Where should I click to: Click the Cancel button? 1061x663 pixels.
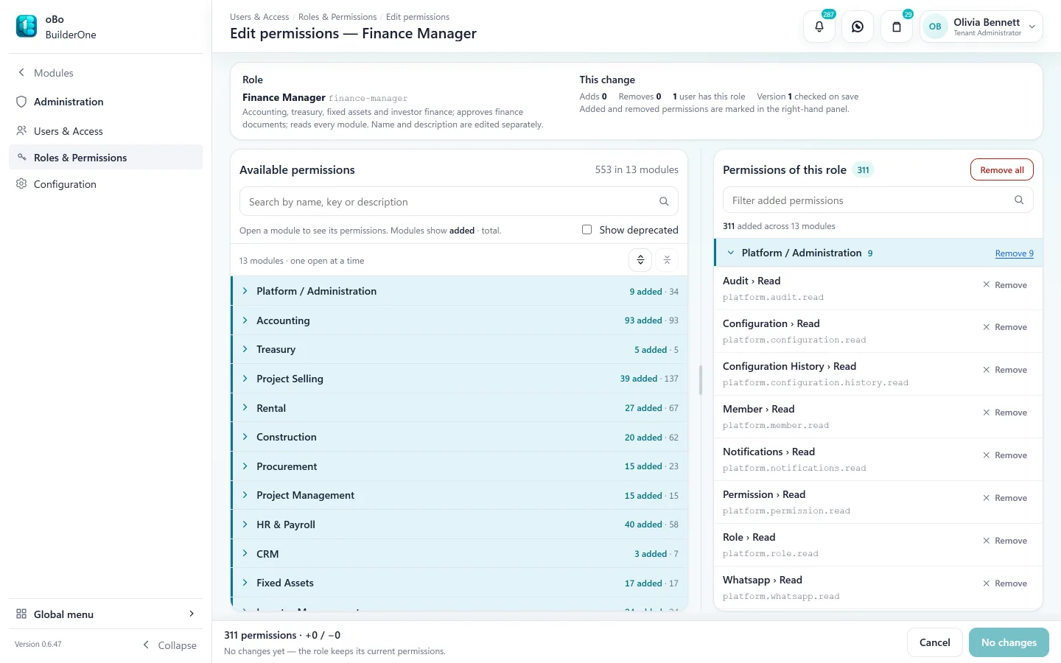click(x=934, y=642)
